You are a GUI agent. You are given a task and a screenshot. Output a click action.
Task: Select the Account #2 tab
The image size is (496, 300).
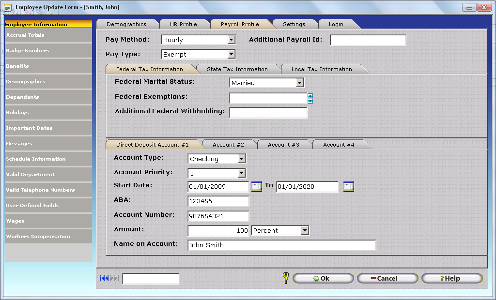click(x=228, y=145)
